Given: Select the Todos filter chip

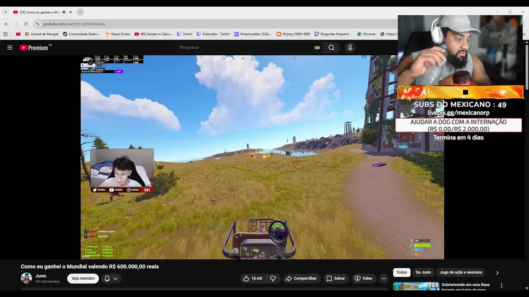Looking at the screenshot, I should 402,272.
